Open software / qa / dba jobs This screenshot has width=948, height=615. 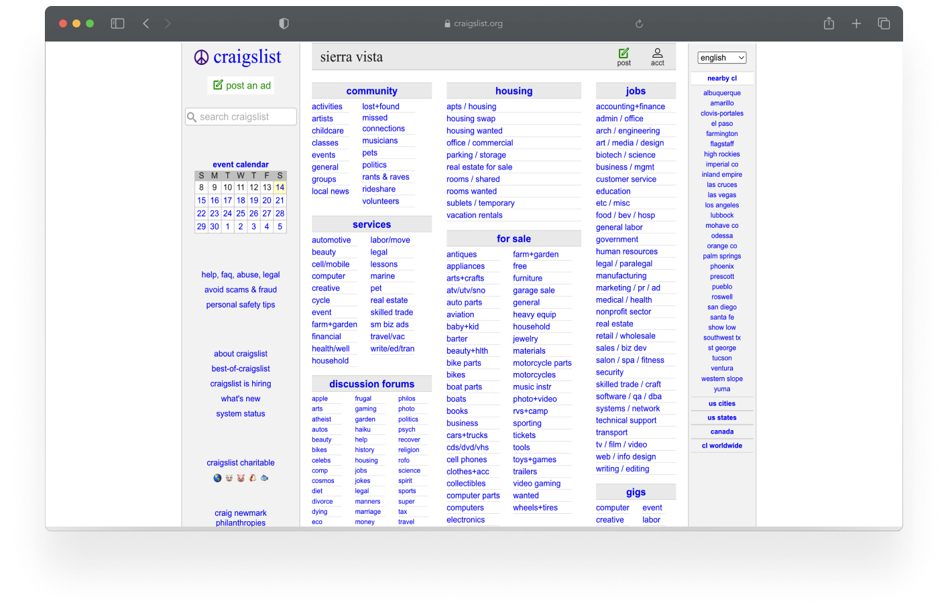[629, 397]
